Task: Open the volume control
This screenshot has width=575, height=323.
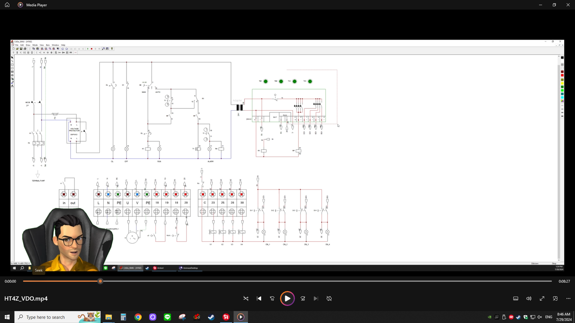Action: [529, 299]
